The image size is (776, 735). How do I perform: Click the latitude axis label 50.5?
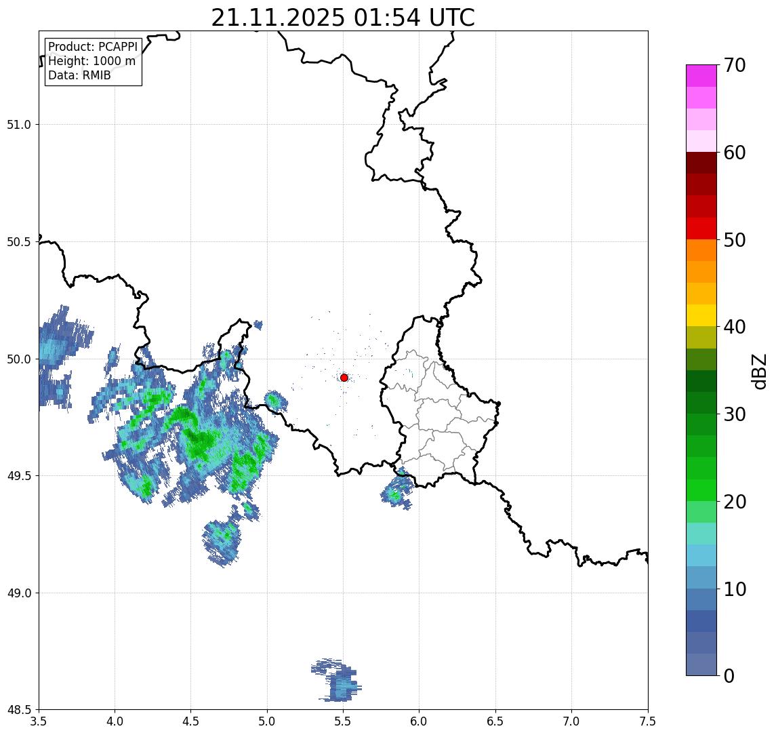coord(19,242)
